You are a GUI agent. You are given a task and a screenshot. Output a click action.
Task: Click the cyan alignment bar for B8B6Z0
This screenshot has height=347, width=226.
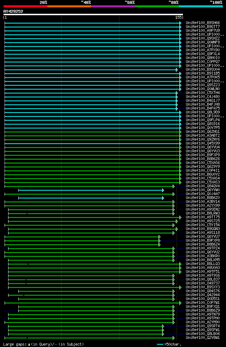[x=91, y=198]
